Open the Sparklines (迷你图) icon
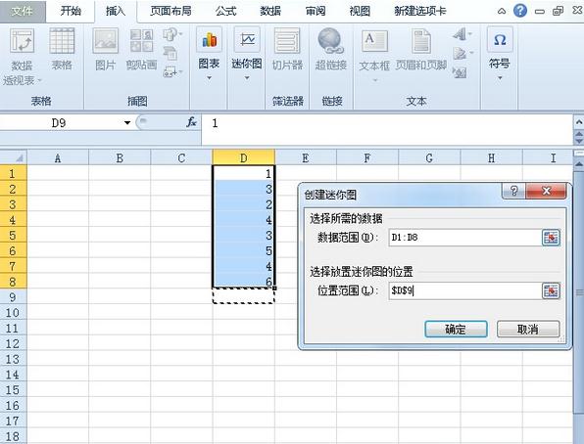This screenshot has width=584, height=444. 247,39
